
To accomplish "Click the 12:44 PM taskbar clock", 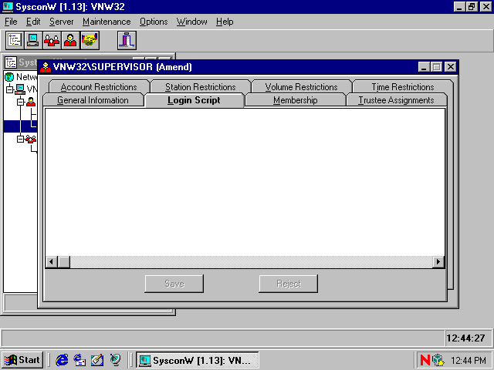I will (469, 360).
